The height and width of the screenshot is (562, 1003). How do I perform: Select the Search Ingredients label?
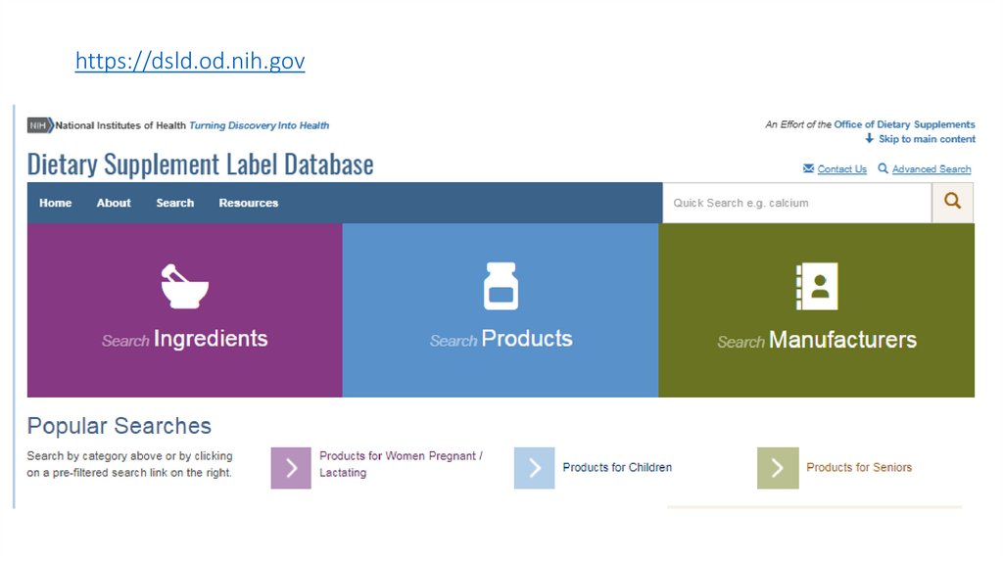pos(185,339)
